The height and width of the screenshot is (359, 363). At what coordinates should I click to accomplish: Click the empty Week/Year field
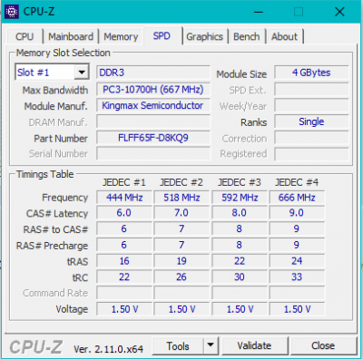tap(311, 106)
